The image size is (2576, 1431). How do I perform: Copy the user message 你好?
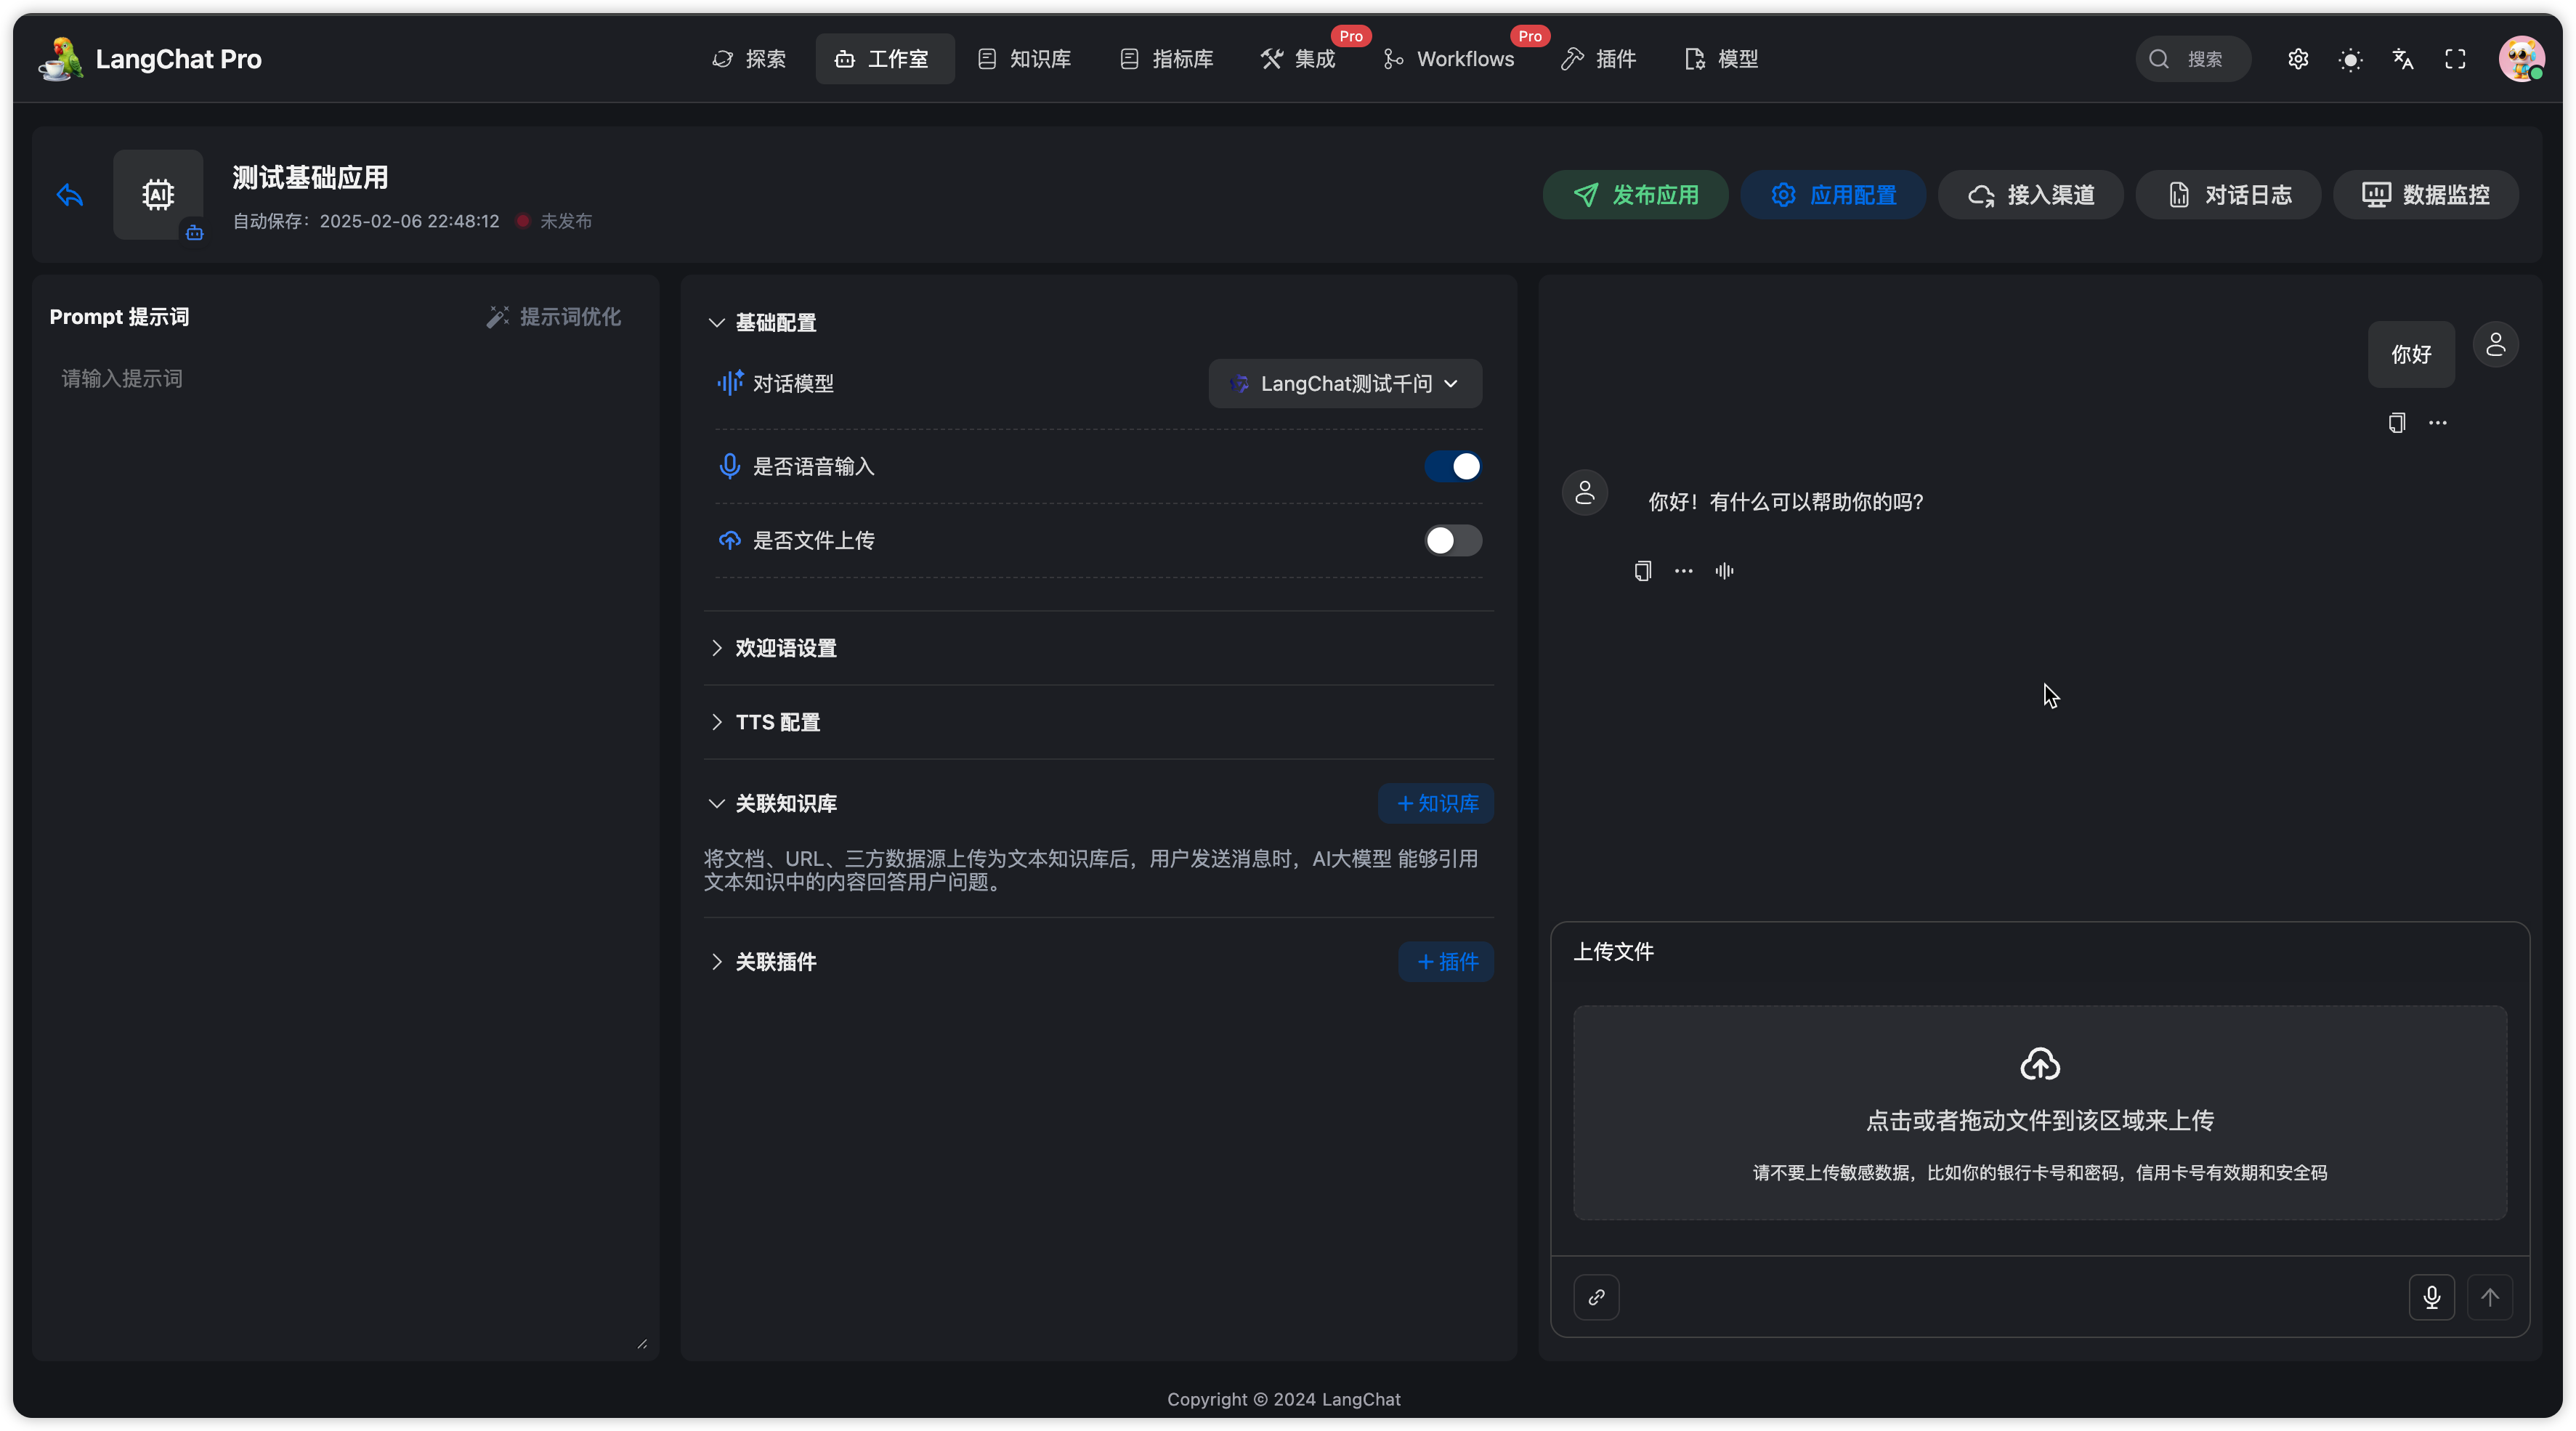2396,423
